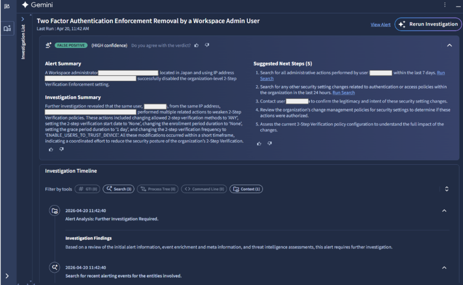Click the Search for recent alerting events text

[123, 276]
